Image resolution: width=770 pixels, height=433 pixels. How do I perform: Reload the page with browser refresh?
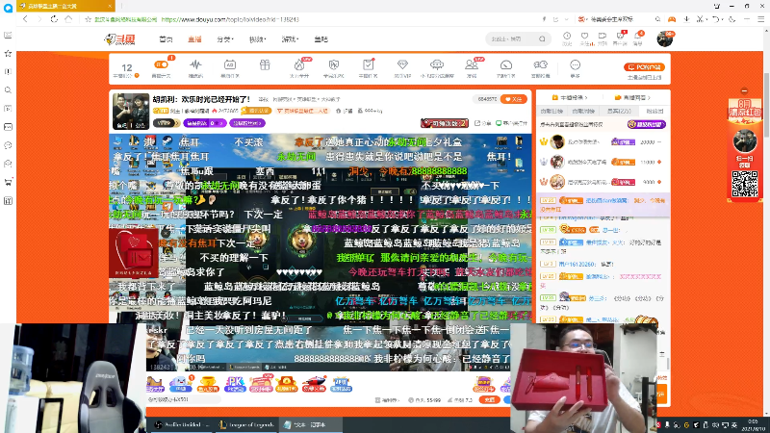pos(54,19)
